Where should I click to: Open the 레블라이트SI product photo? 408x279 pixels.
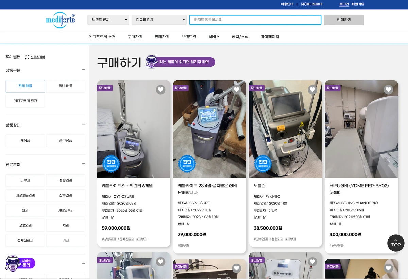134,129
